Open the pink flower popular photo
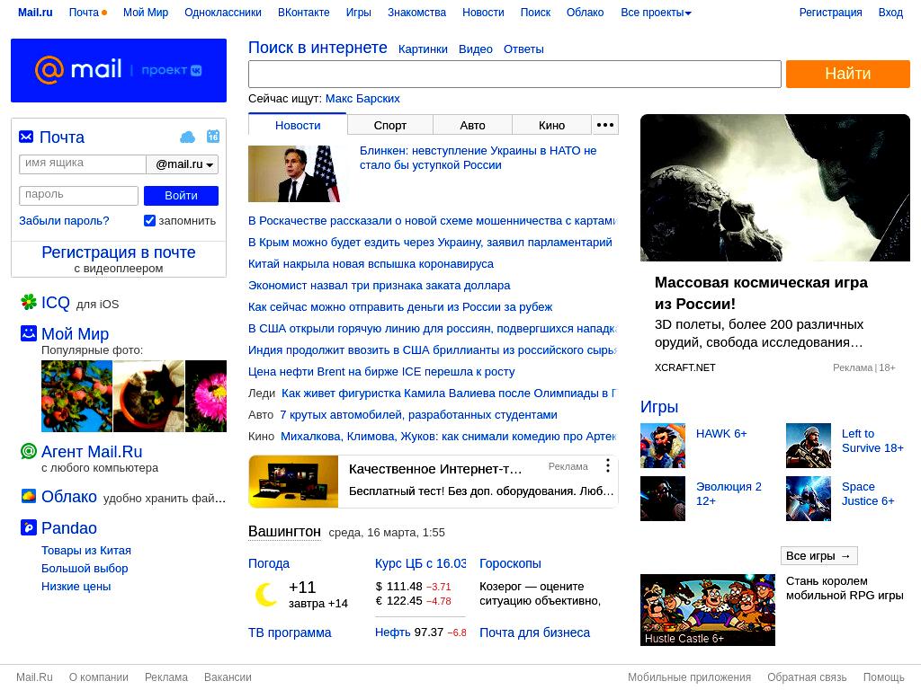The height and width of the screenshot is (690, 921). tap(206, 396)
